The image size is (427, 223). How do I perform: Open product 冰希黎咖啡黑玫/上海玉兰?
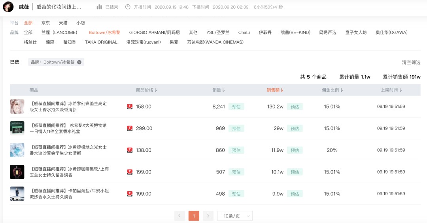click(70, 172)
